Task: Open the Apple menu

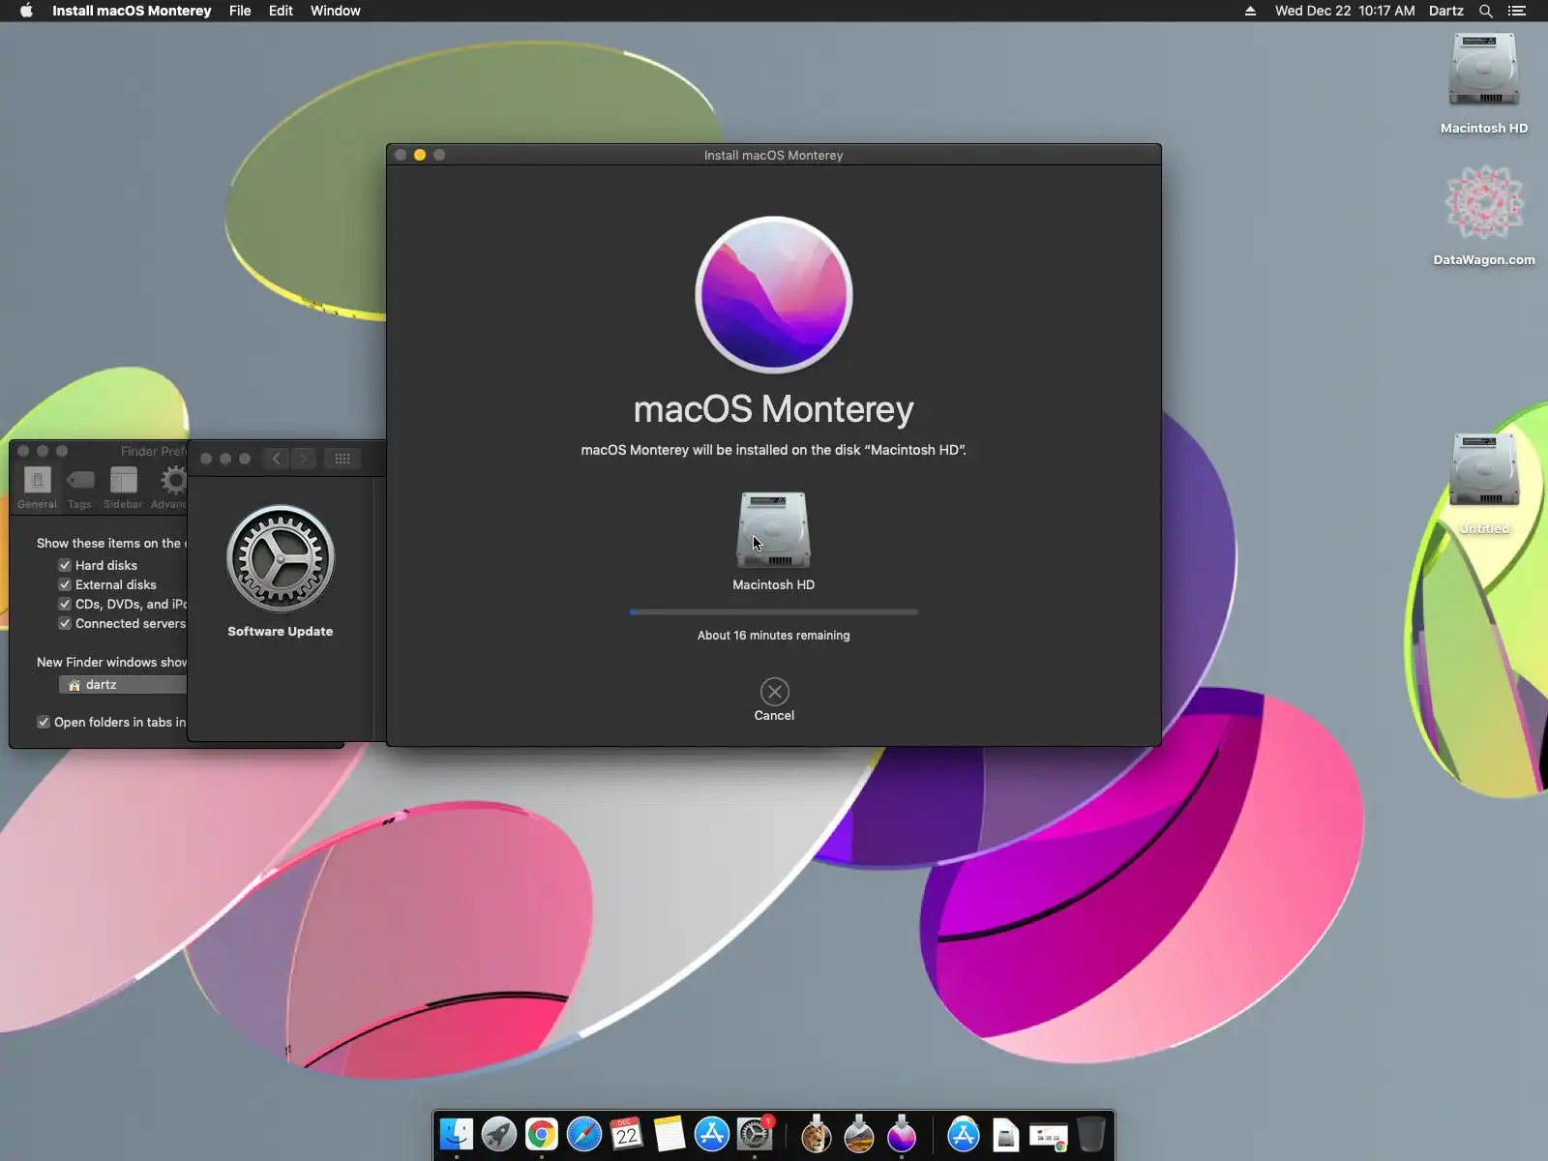Action: tap(26, 11)
